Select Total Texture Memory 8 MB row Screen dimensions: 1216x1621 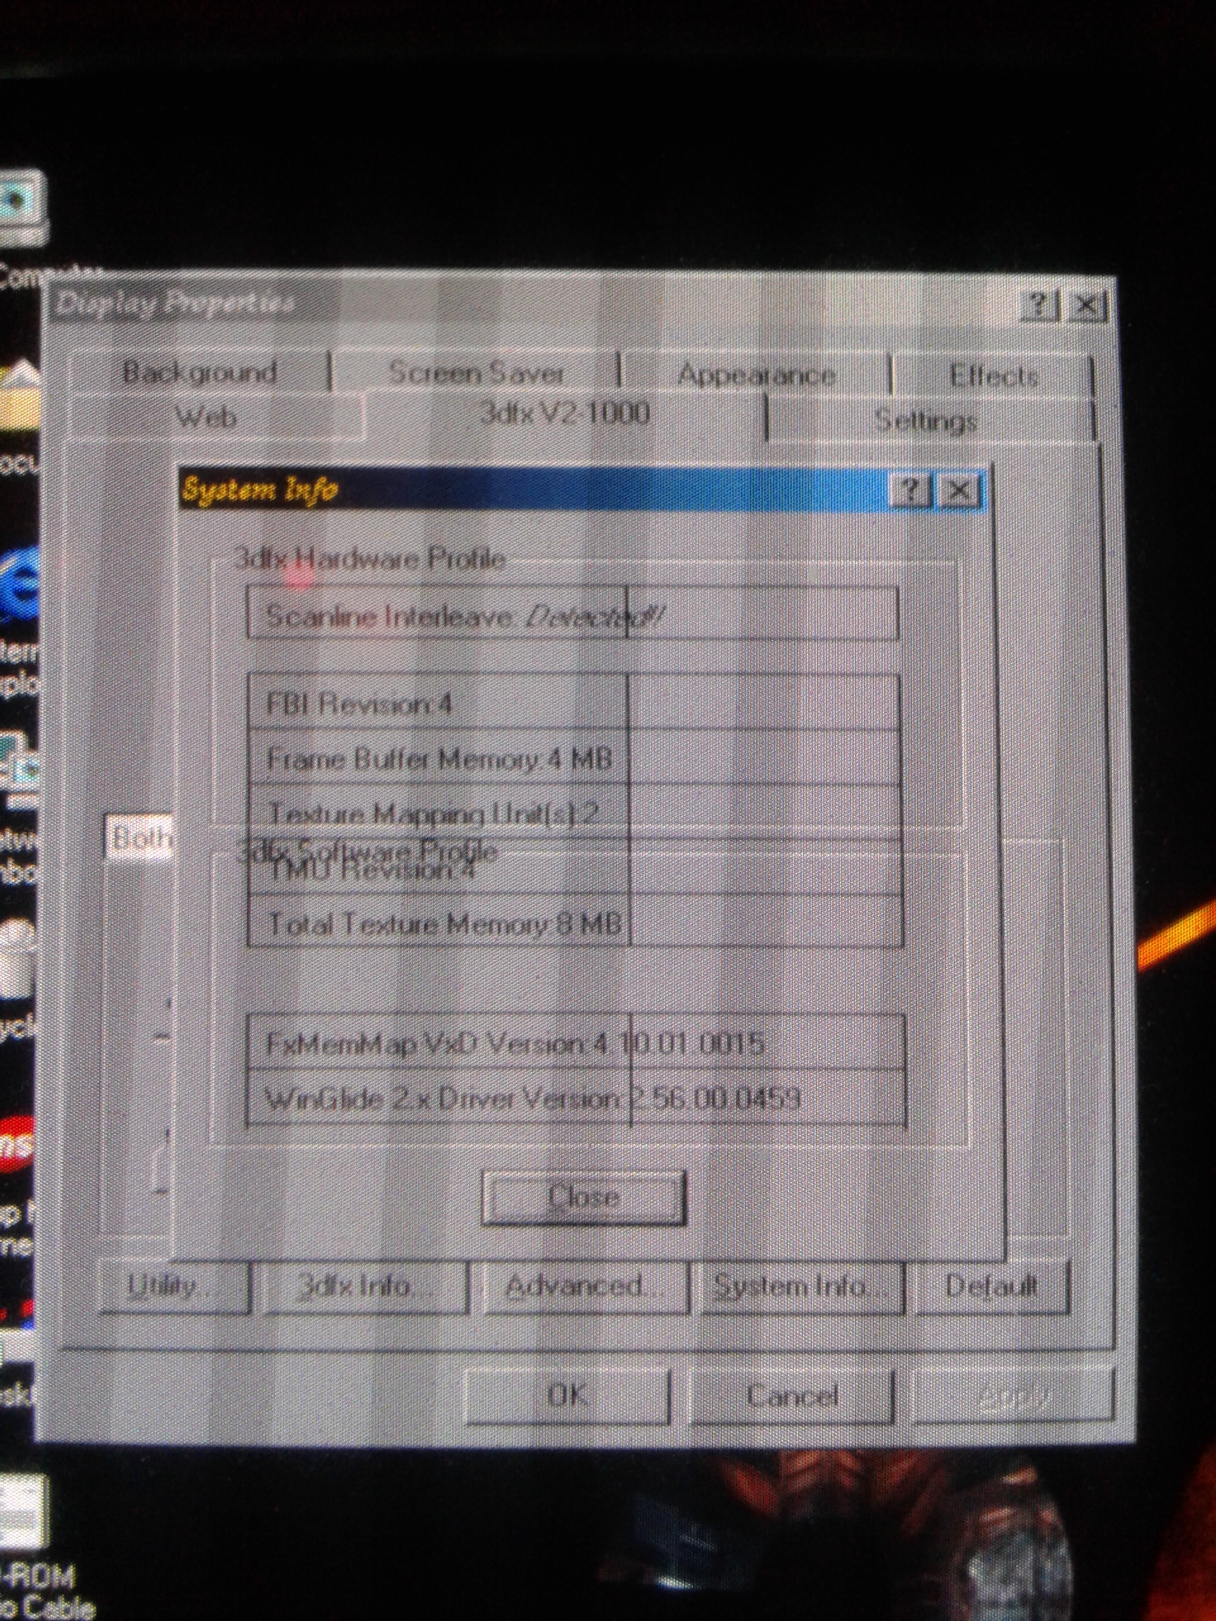coord(575,922)
